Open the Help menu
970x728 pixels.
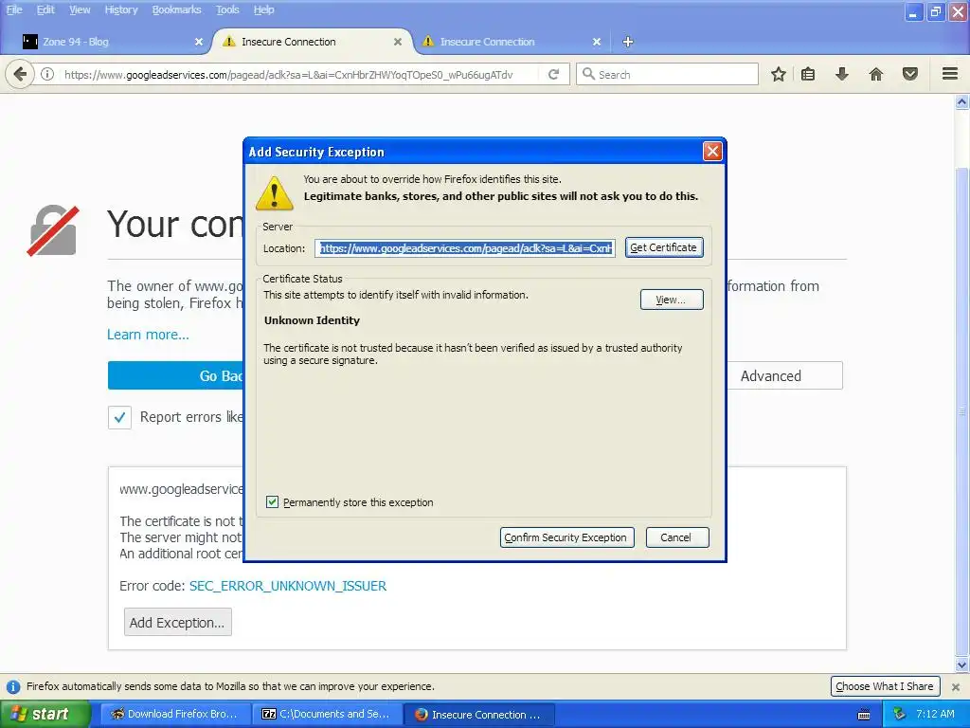pos(263,9)
